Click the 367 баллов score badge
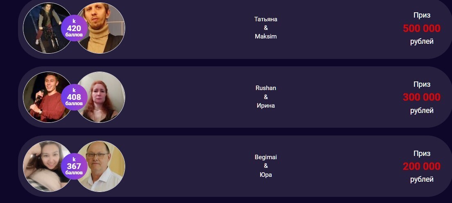This screenshot has height=203, width=452. pyautogui.click(x=74, y=166)
